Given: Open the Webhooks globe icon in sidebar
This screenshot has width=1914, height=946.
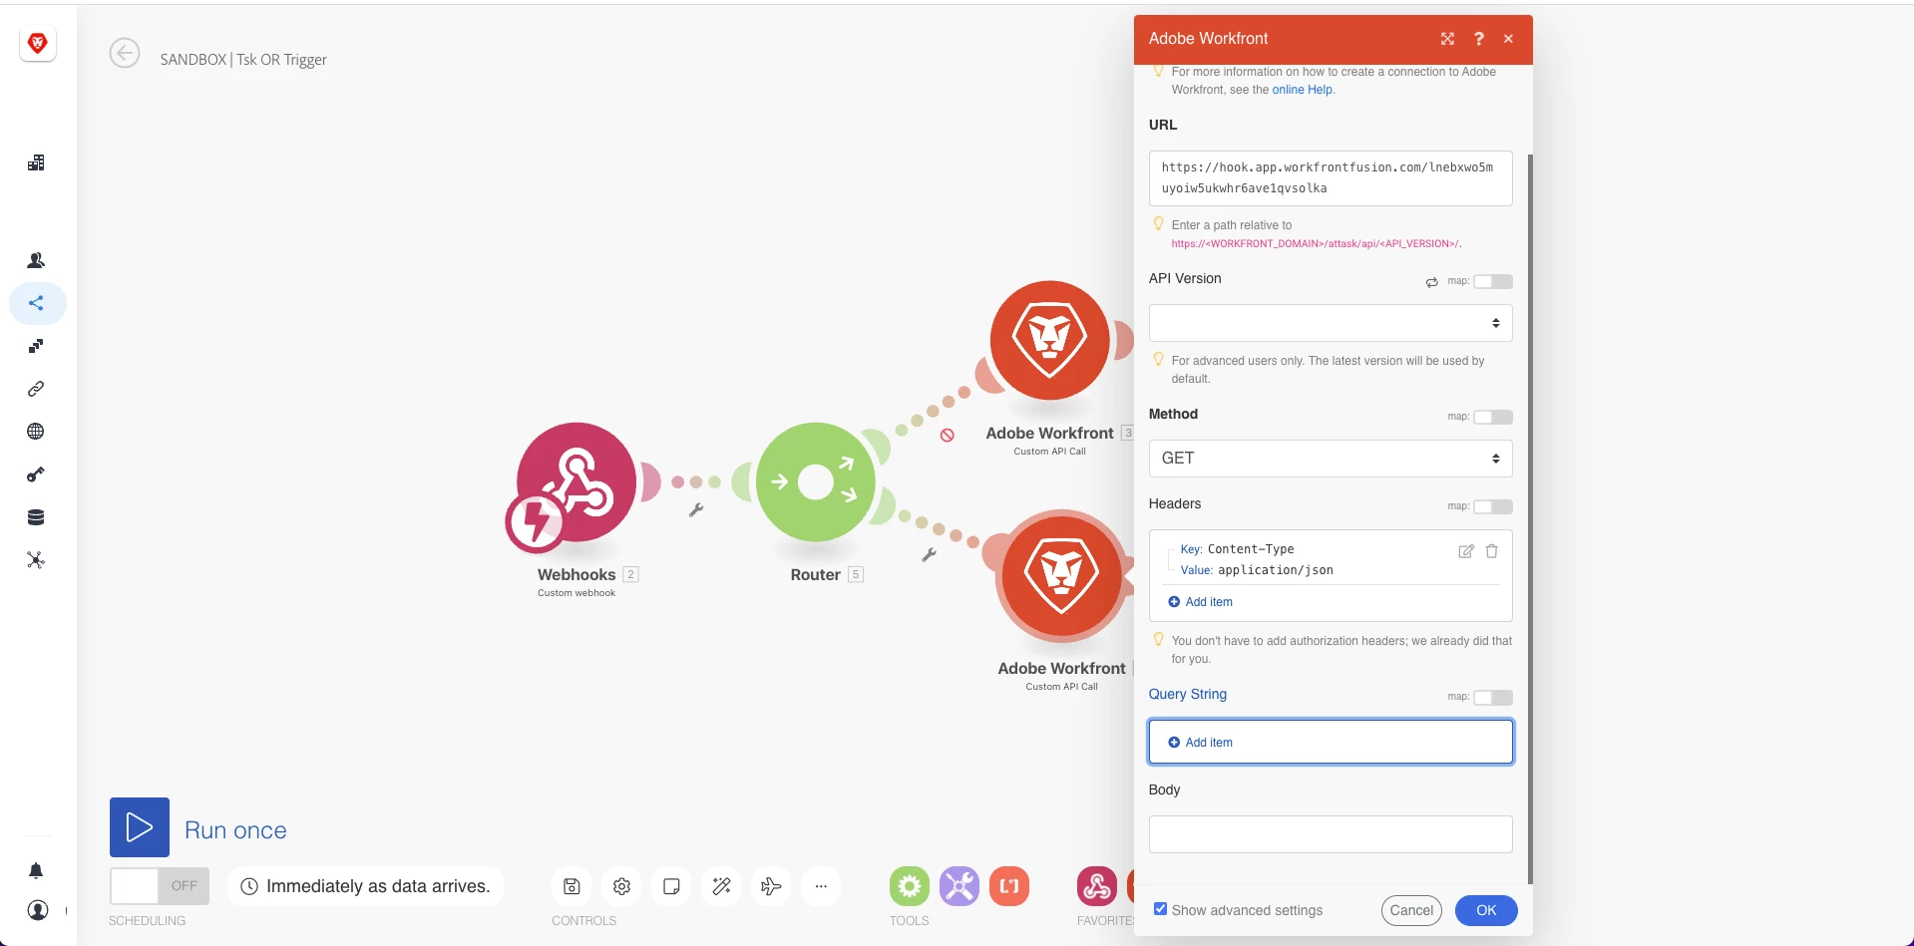Looking at the screenshot, I should 36,432.
